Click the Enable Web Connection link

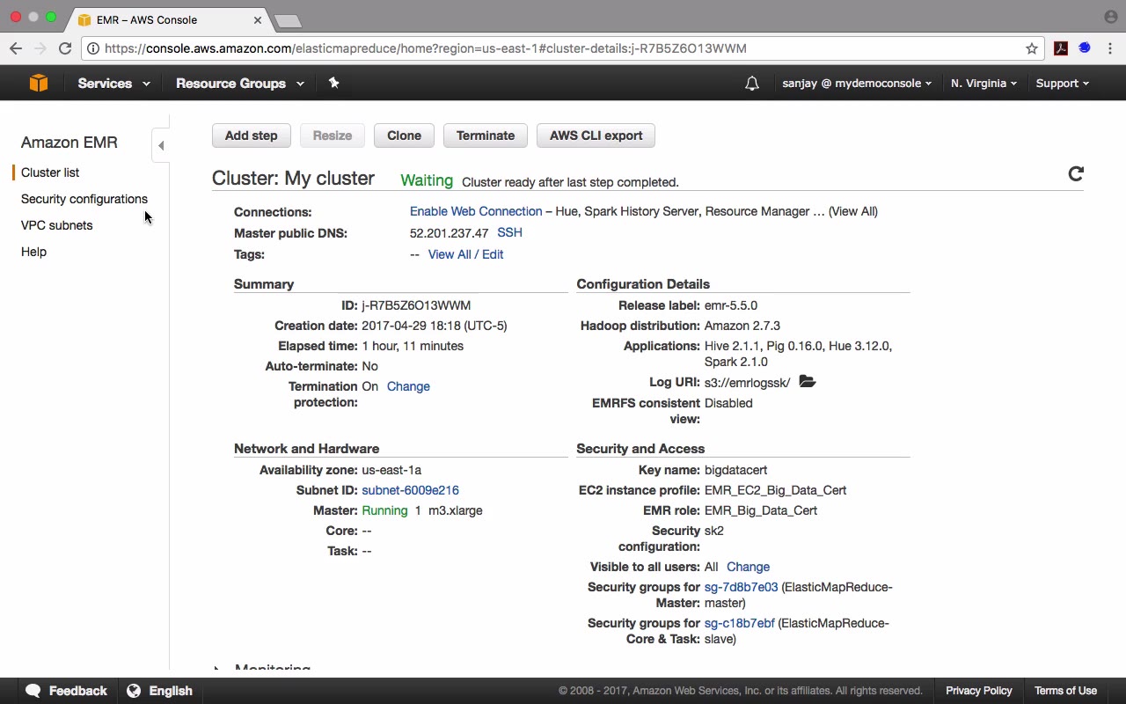(x=476, y=211)
